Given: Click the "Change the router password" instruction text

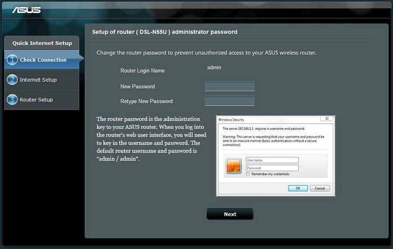Looking at the screenshot, I should (x=207, y=53).
